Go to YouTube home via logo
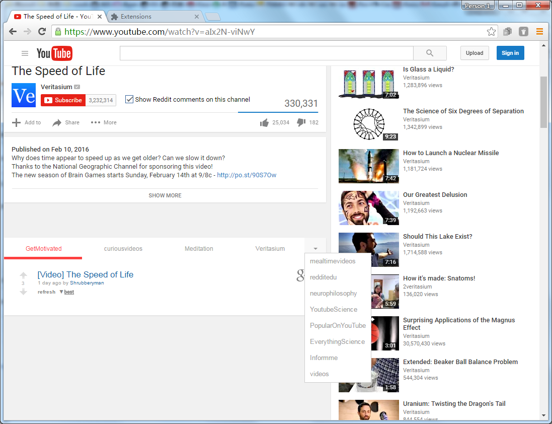 tap(54, 53)
